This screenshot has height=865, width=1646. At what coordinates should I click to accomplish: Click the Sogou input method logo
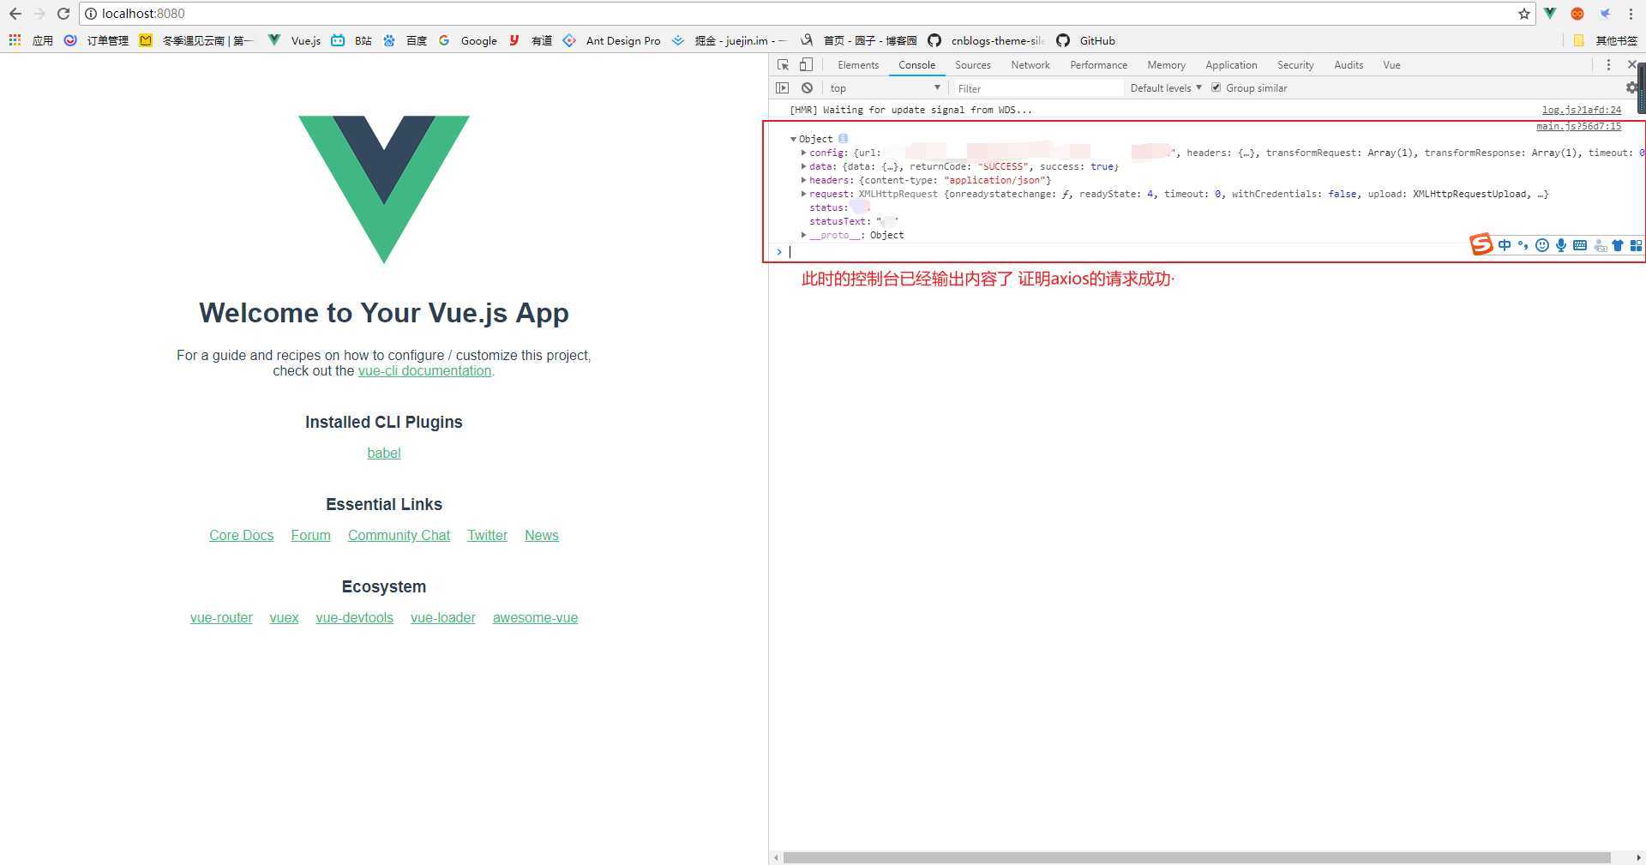tap(1481, 245)
